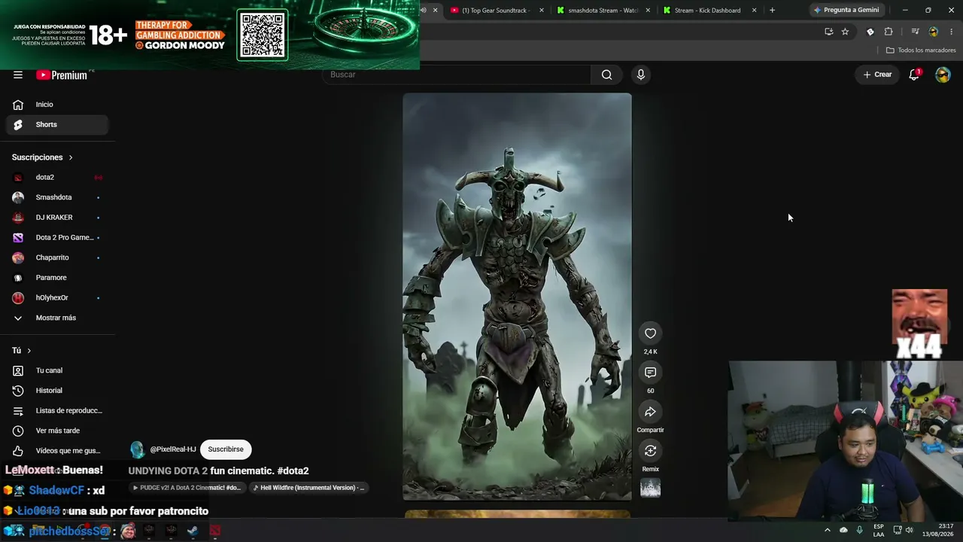
Task: Install app via address bar icon
Action: (x=828, y=32)
